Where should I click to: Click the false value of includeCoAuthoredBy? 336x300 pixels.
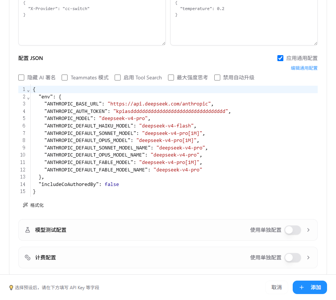point(112,184)
